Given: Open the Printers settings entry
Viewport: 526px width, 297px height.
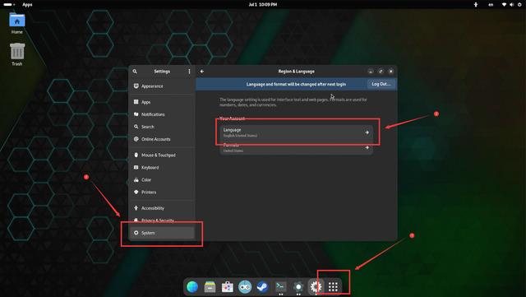Looking at the screenshot, I should coord(162,193).
